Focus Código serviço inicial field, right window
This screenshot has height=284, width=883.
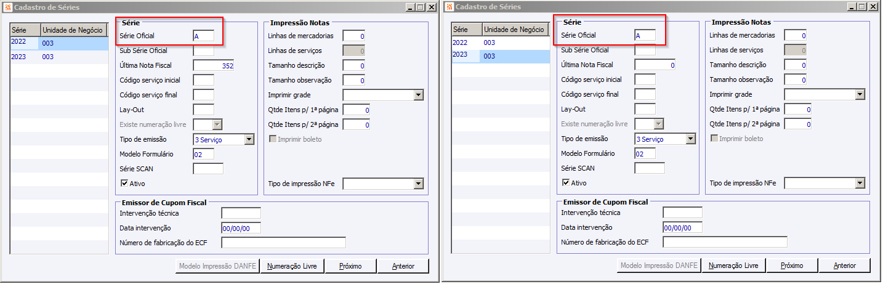pyautogui.click(x=645, y=79)
